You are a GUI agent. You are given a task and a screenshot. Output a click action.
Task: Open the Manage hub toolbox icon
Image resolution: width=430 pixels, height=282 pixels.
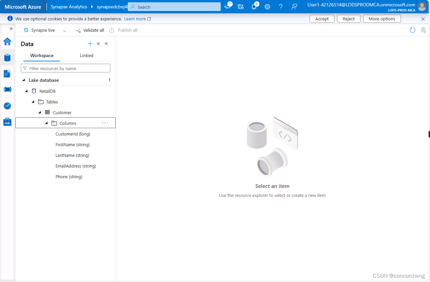point(7,122)
